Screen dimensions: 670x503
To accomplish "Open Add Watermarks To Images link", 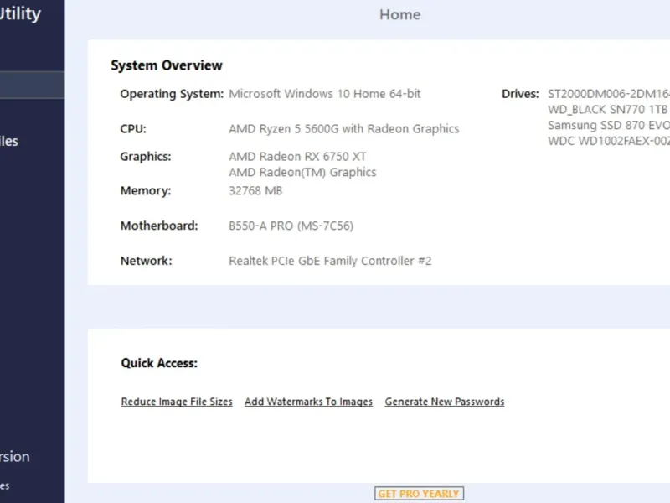I will (x=308, y=402).
